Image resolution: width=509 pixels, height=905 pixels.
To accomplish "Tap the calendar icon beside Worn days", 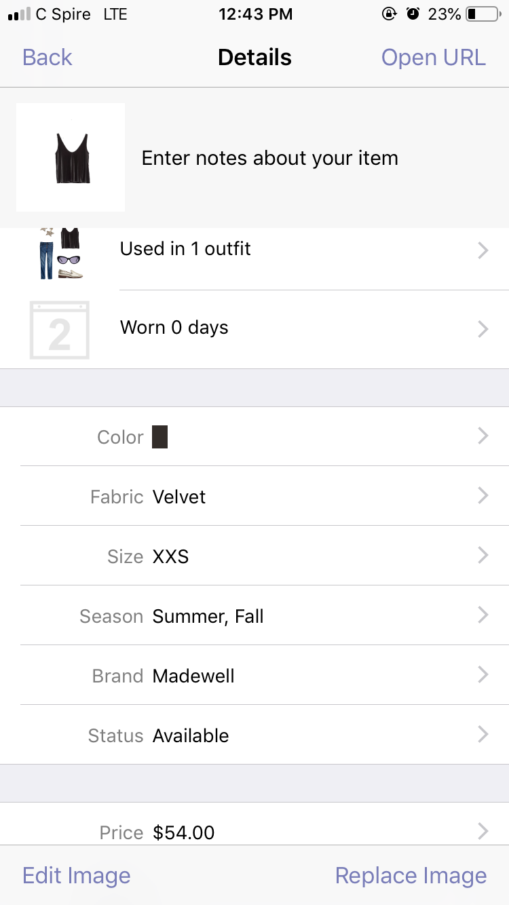I will tap(60, 330).
